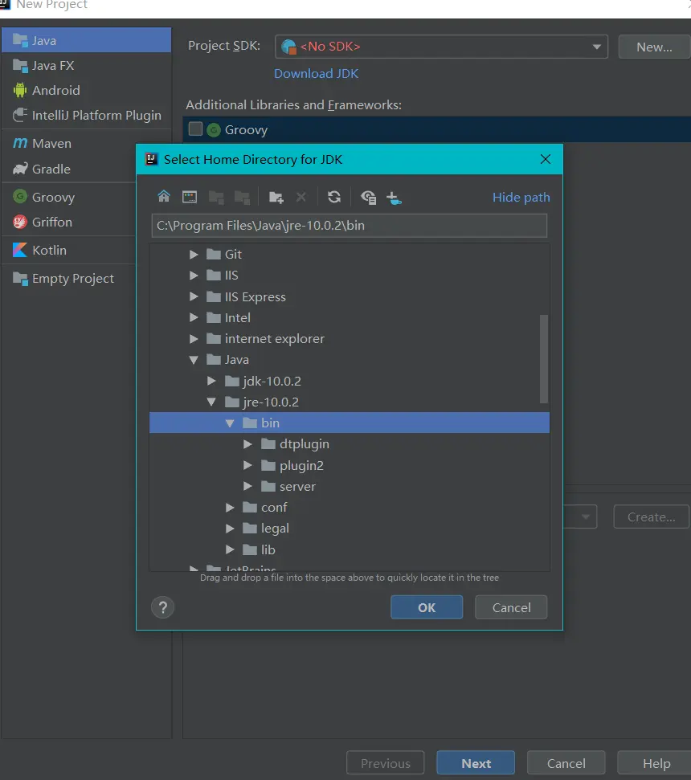
Task: Click Next in New Project wizard
Action: tap(476, 763)
